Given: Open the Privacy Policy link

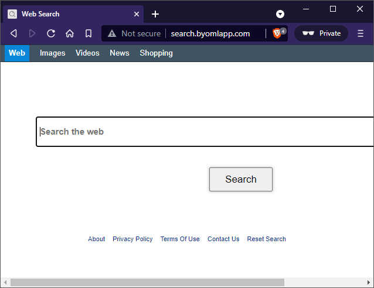Looking at the screenshot, I should (132, 239).
